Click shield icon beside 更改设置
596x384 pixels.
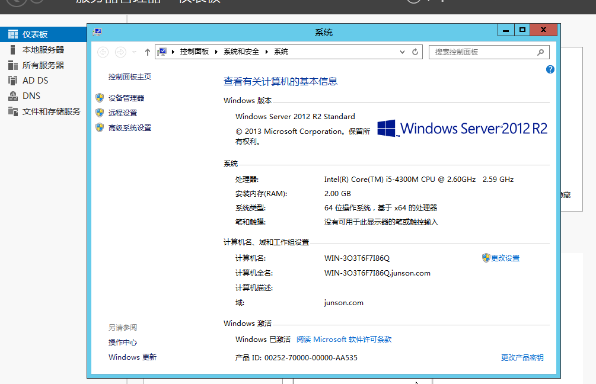click(x=486, y=258)
